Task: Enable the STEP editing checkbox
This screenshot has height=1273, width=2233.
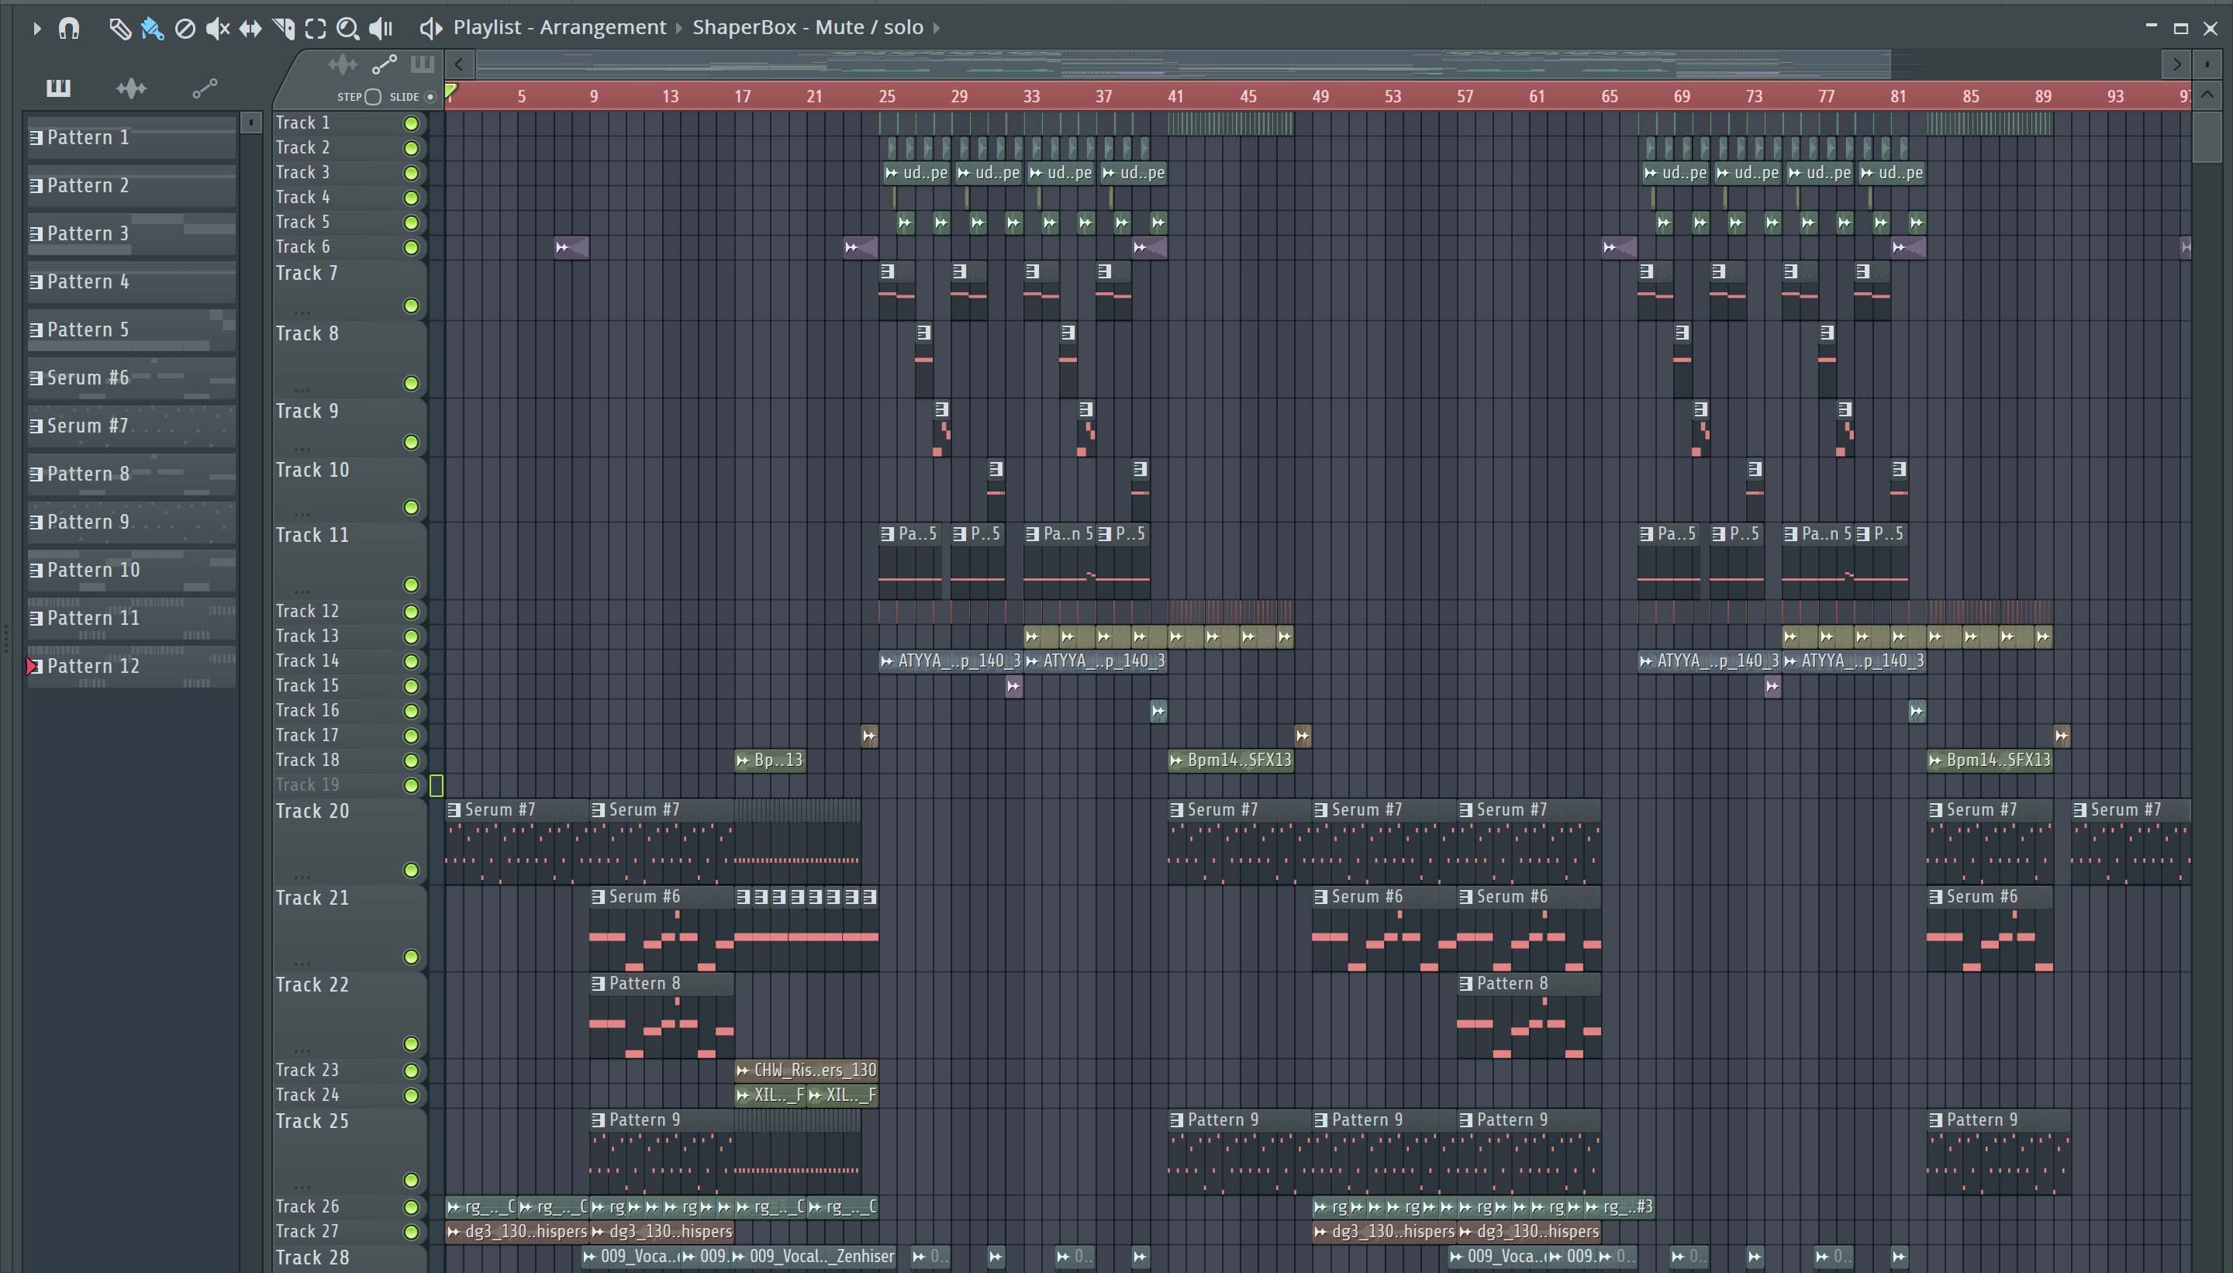Action: (374, 97)
